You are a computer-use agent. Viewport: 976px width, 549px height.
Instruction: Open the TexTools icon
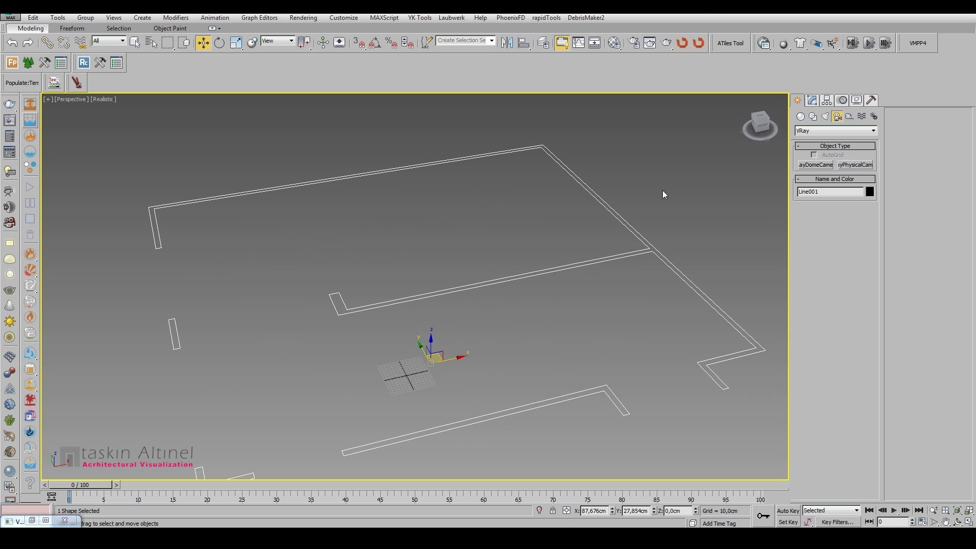pyautogui.click(x=54, y=83)
